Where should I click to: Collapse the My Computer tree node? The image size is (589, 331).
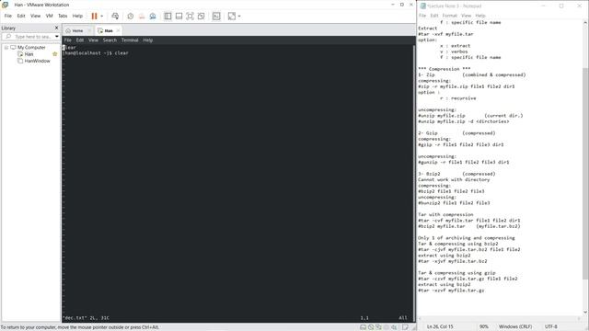(x=6, y=48)
